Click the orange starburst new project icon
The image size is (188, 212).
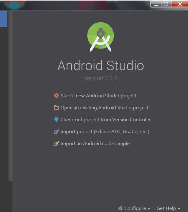click(x=56, y=96)
